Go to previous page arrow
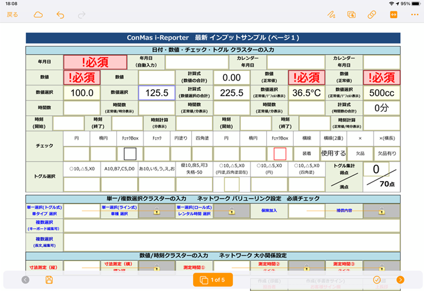Image resolution: width=424 pixels, height=291 pixels. pyautogui.click(x=25, y=280)
